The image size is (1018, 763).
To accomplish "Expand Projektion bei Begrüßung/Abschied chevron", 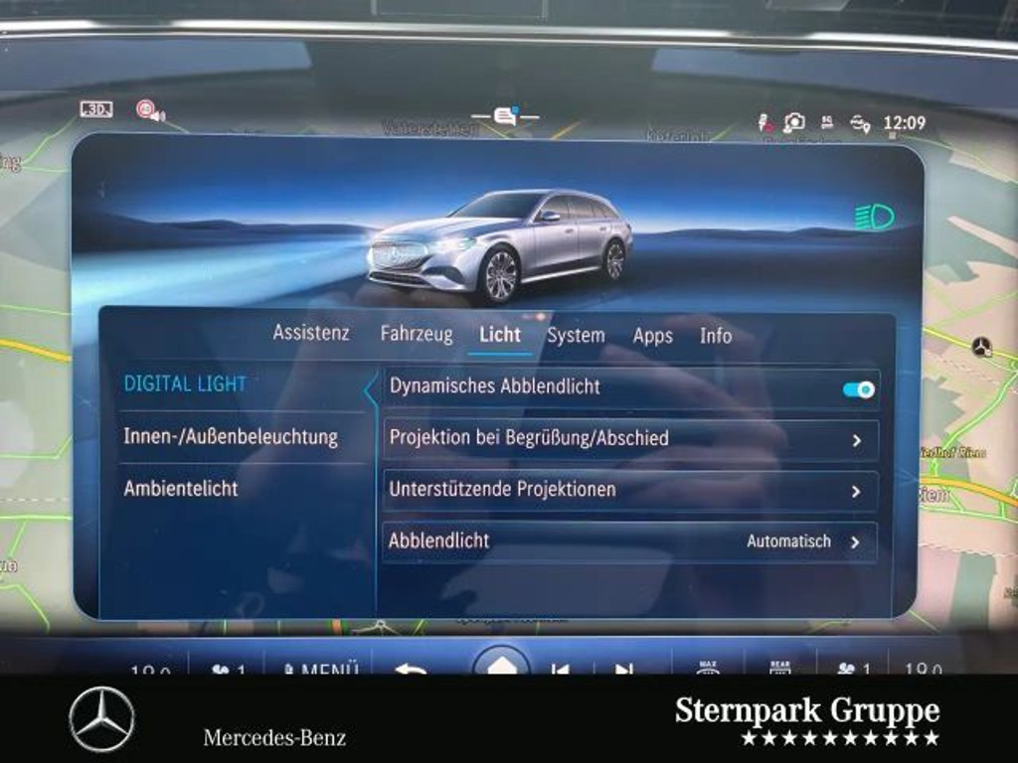I will (x=856, y=440).
